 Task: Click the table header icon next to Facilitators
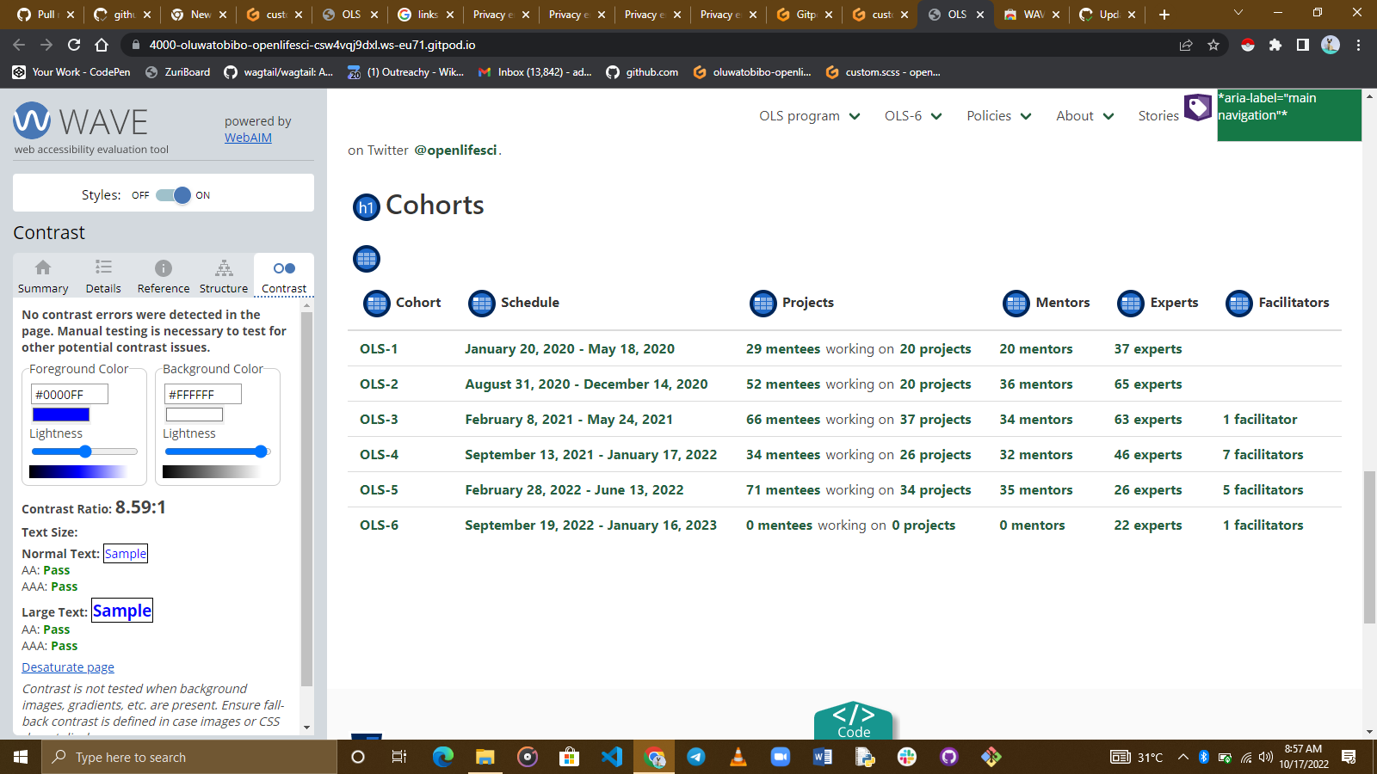tap(1239, 304)
